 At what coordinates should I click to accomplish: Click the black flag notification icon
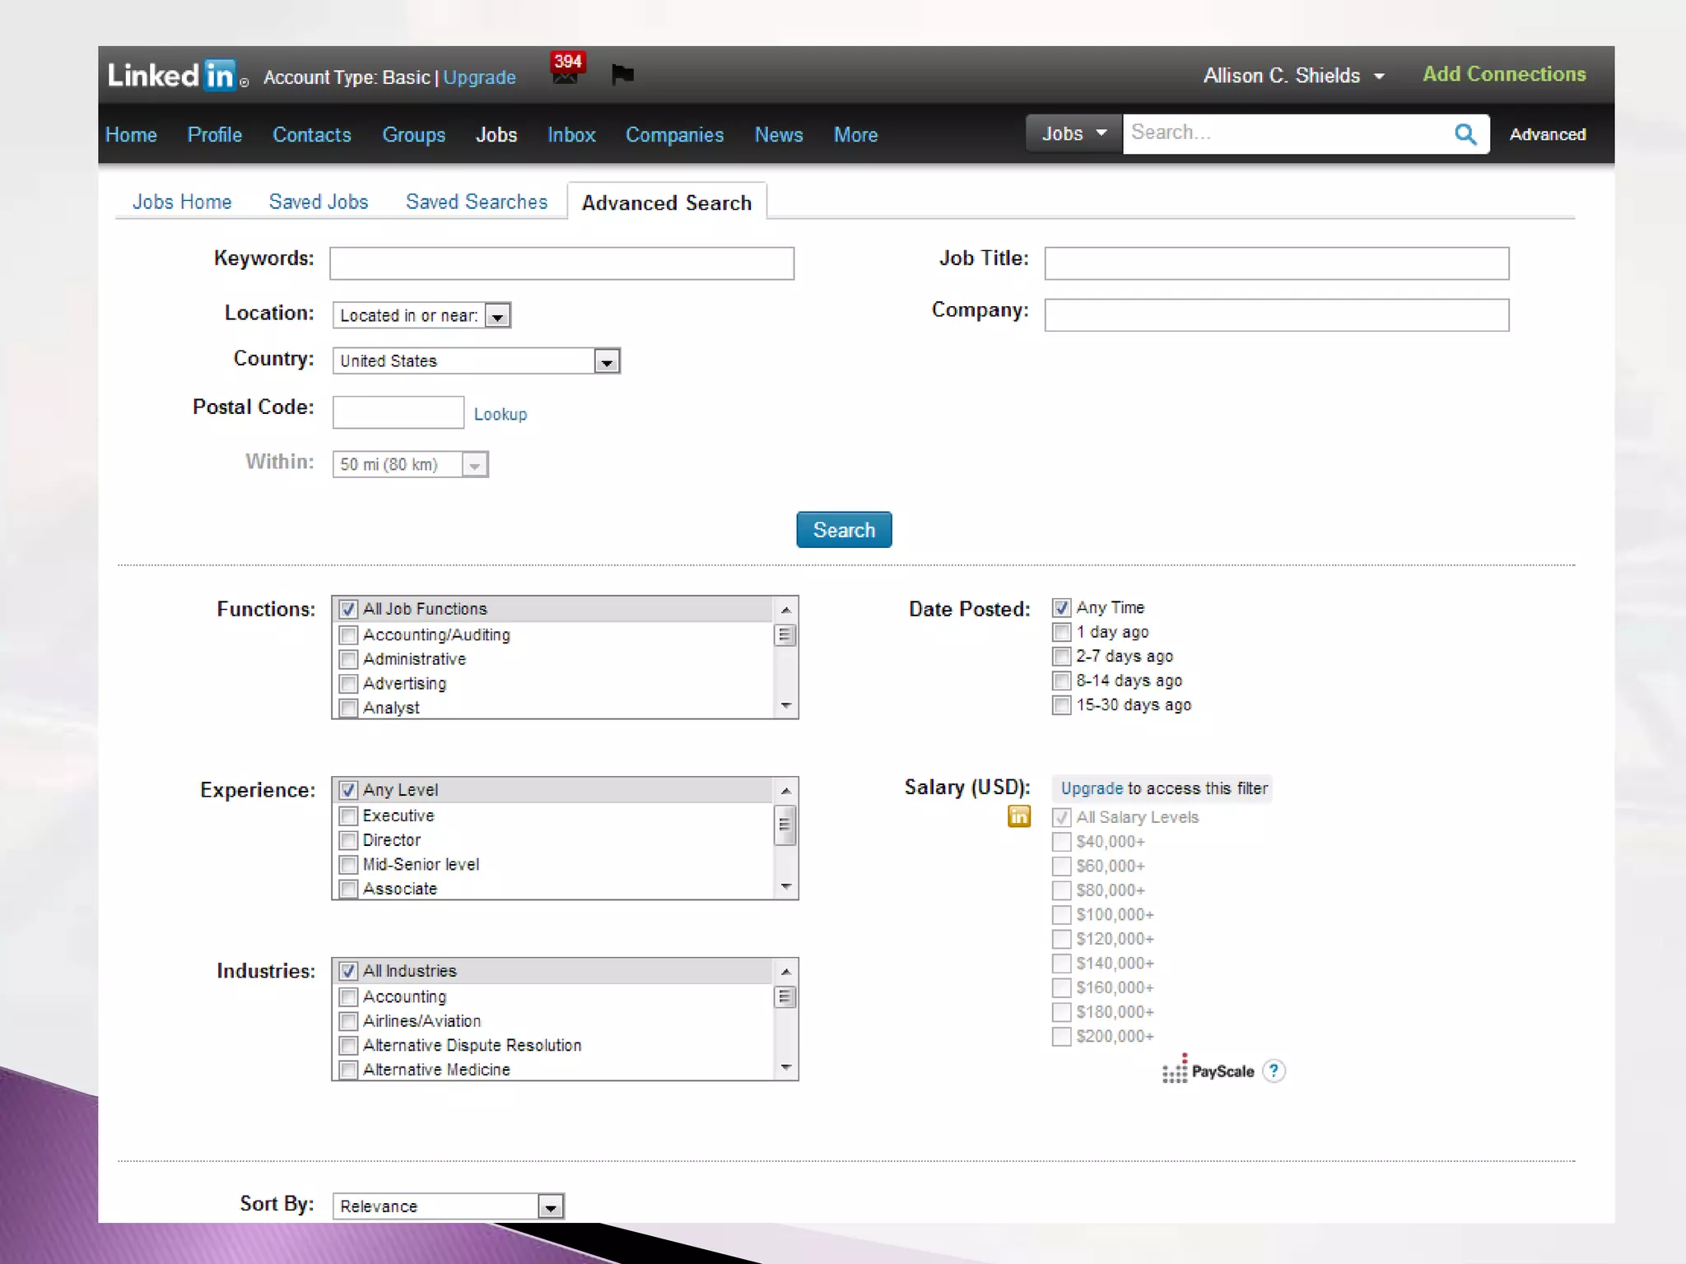[x=622, y=75]
